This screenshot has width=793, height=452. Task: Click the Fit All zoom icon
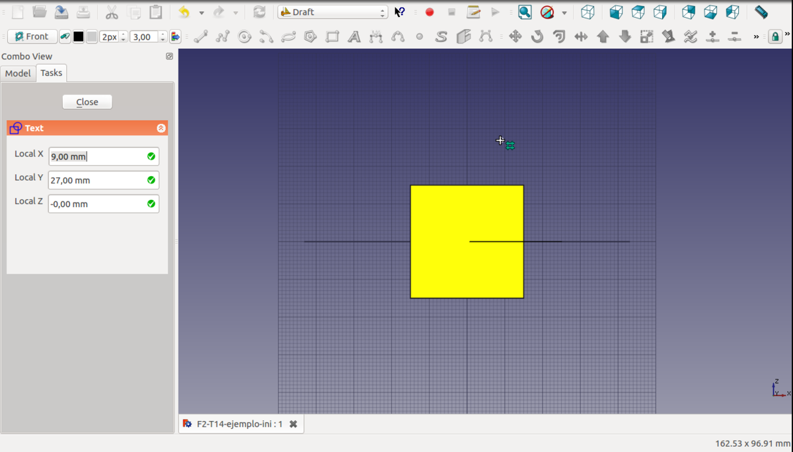pyautogui.click(x=525, y=12)
